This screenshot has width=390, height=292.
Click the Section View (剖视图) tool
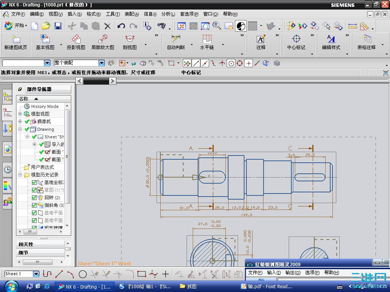[129, 42]
